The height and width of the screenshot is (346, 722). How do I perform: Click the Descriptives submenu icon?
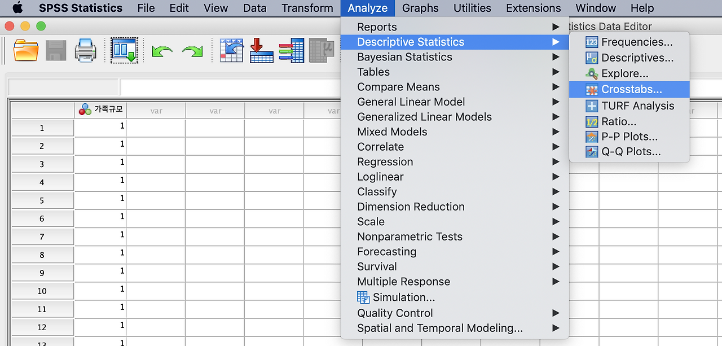coord(592,58)
